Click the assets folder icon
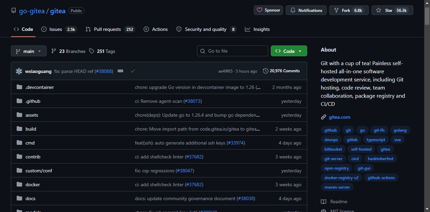This screenshot has width=430, height=212. pos(19,115)
